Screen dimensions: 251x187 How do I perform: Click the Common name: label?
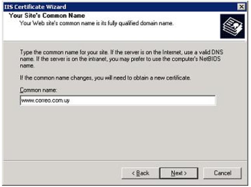click(38, 90)
